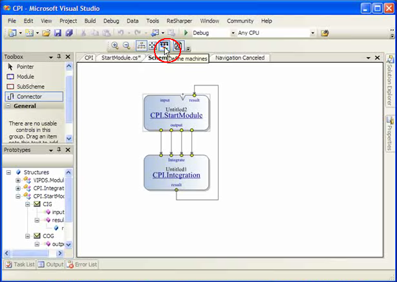The image size is (397, 282).
Task: Open the Error List bottom tab
Action: pyautogui.click(x=81, y=265)
